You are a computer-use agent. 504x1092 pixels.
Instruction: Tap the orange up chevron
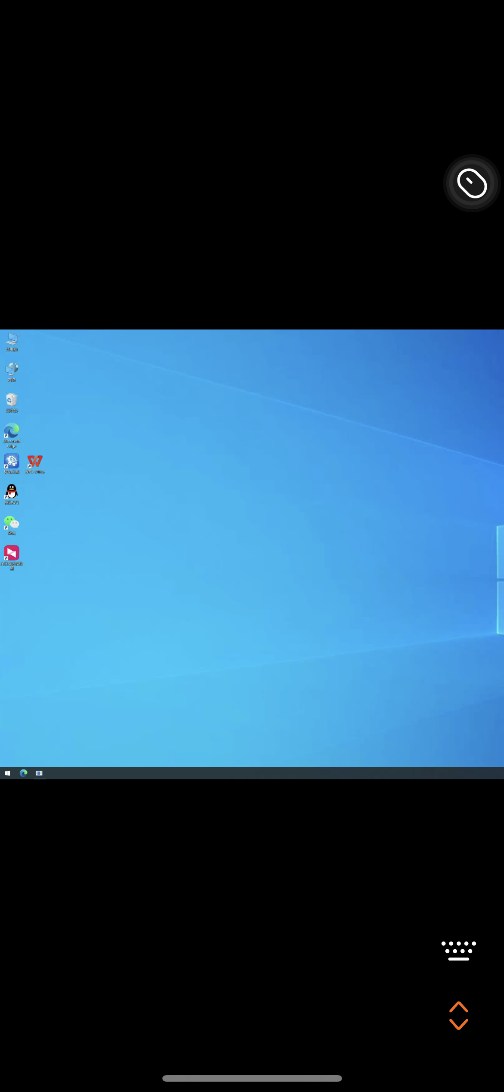458,1007
